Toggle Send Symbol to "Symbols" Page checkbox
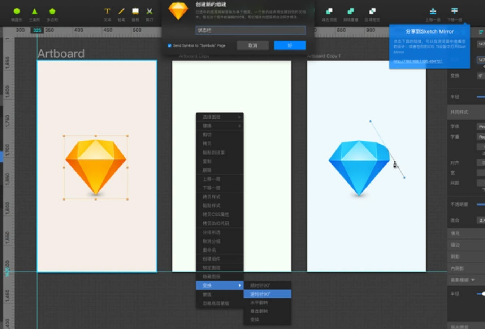 (x=169, y=45)
